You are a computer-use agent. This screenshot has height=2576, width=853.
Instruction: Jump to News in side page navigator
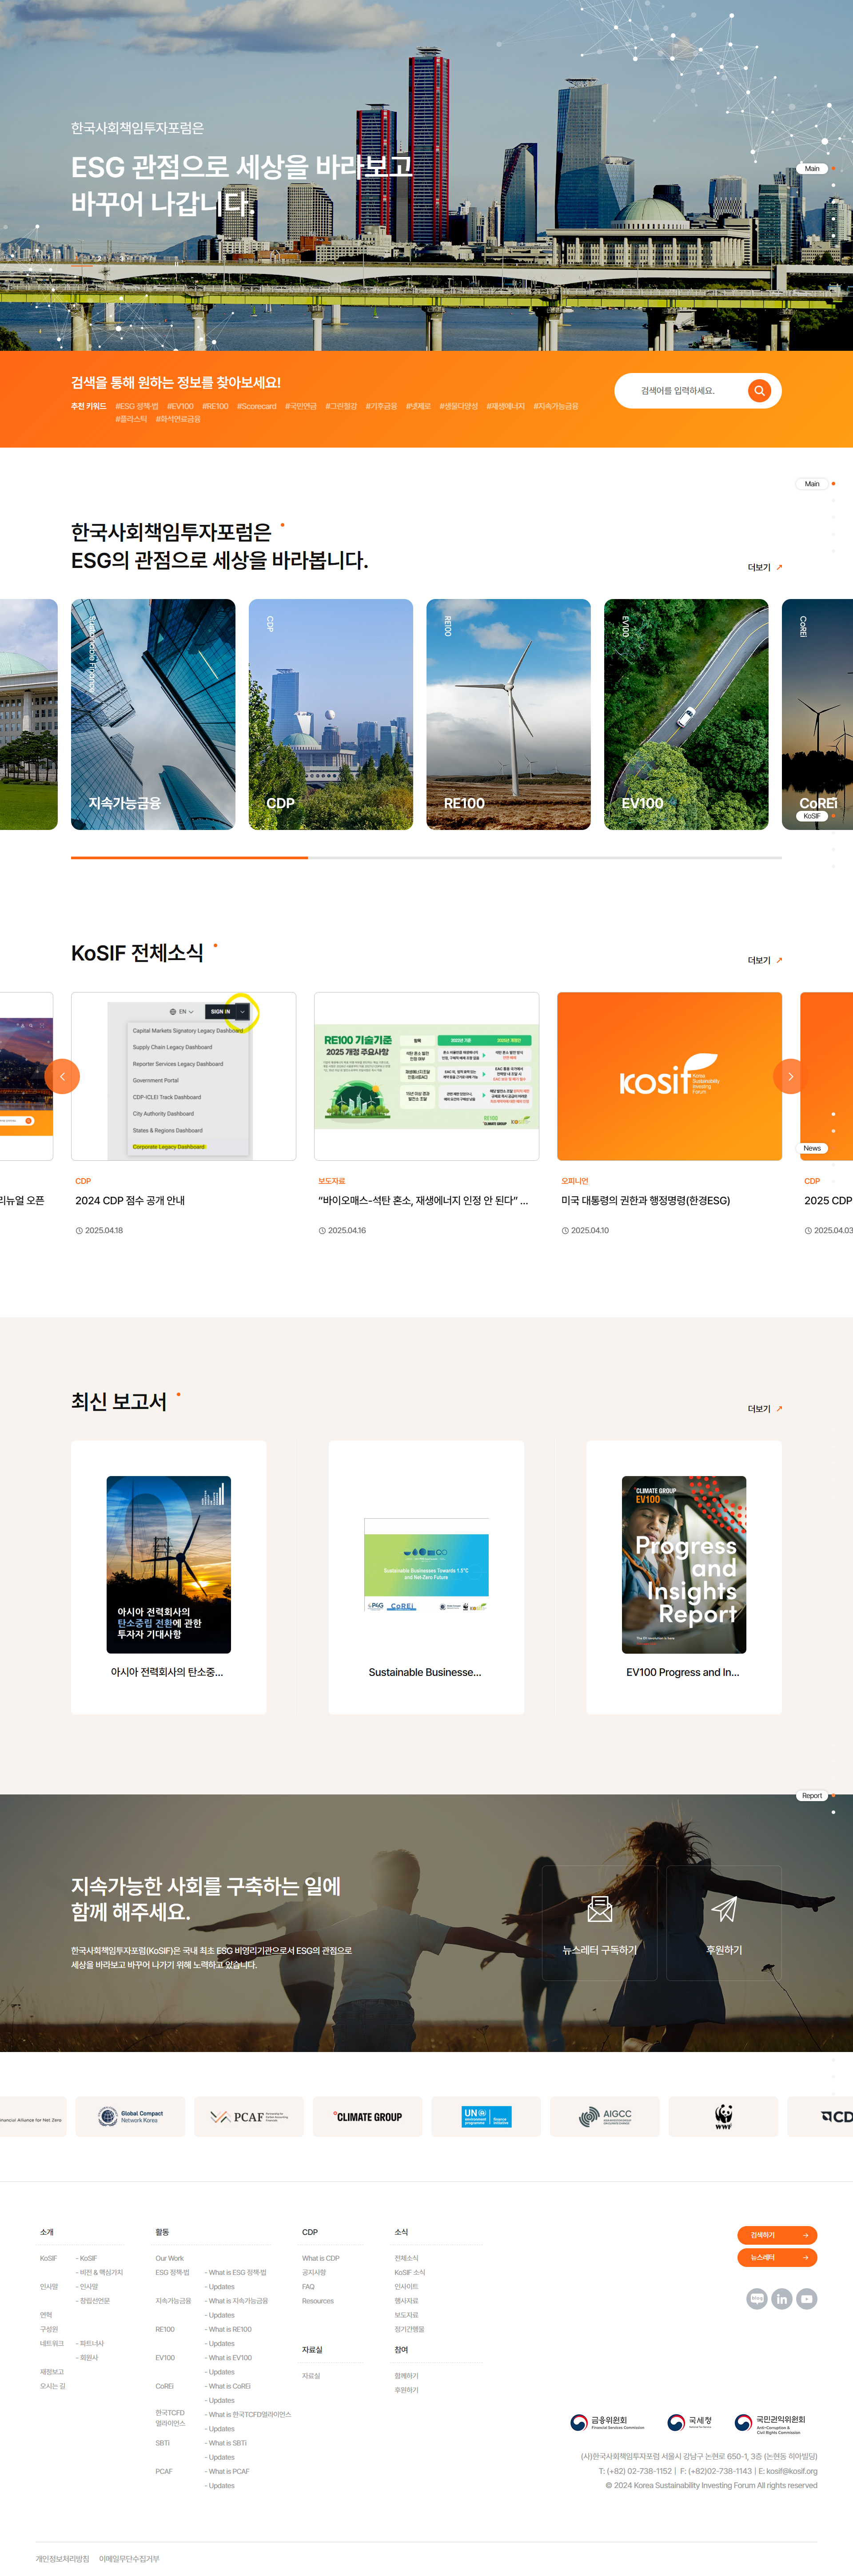coord(812,1148)
